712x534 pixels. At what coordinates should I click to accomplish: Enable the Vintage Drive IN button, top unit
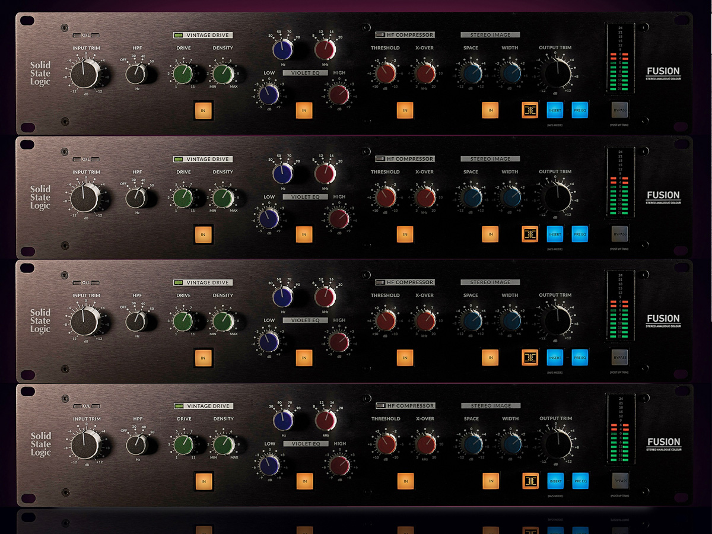click(x=203, y=110)
